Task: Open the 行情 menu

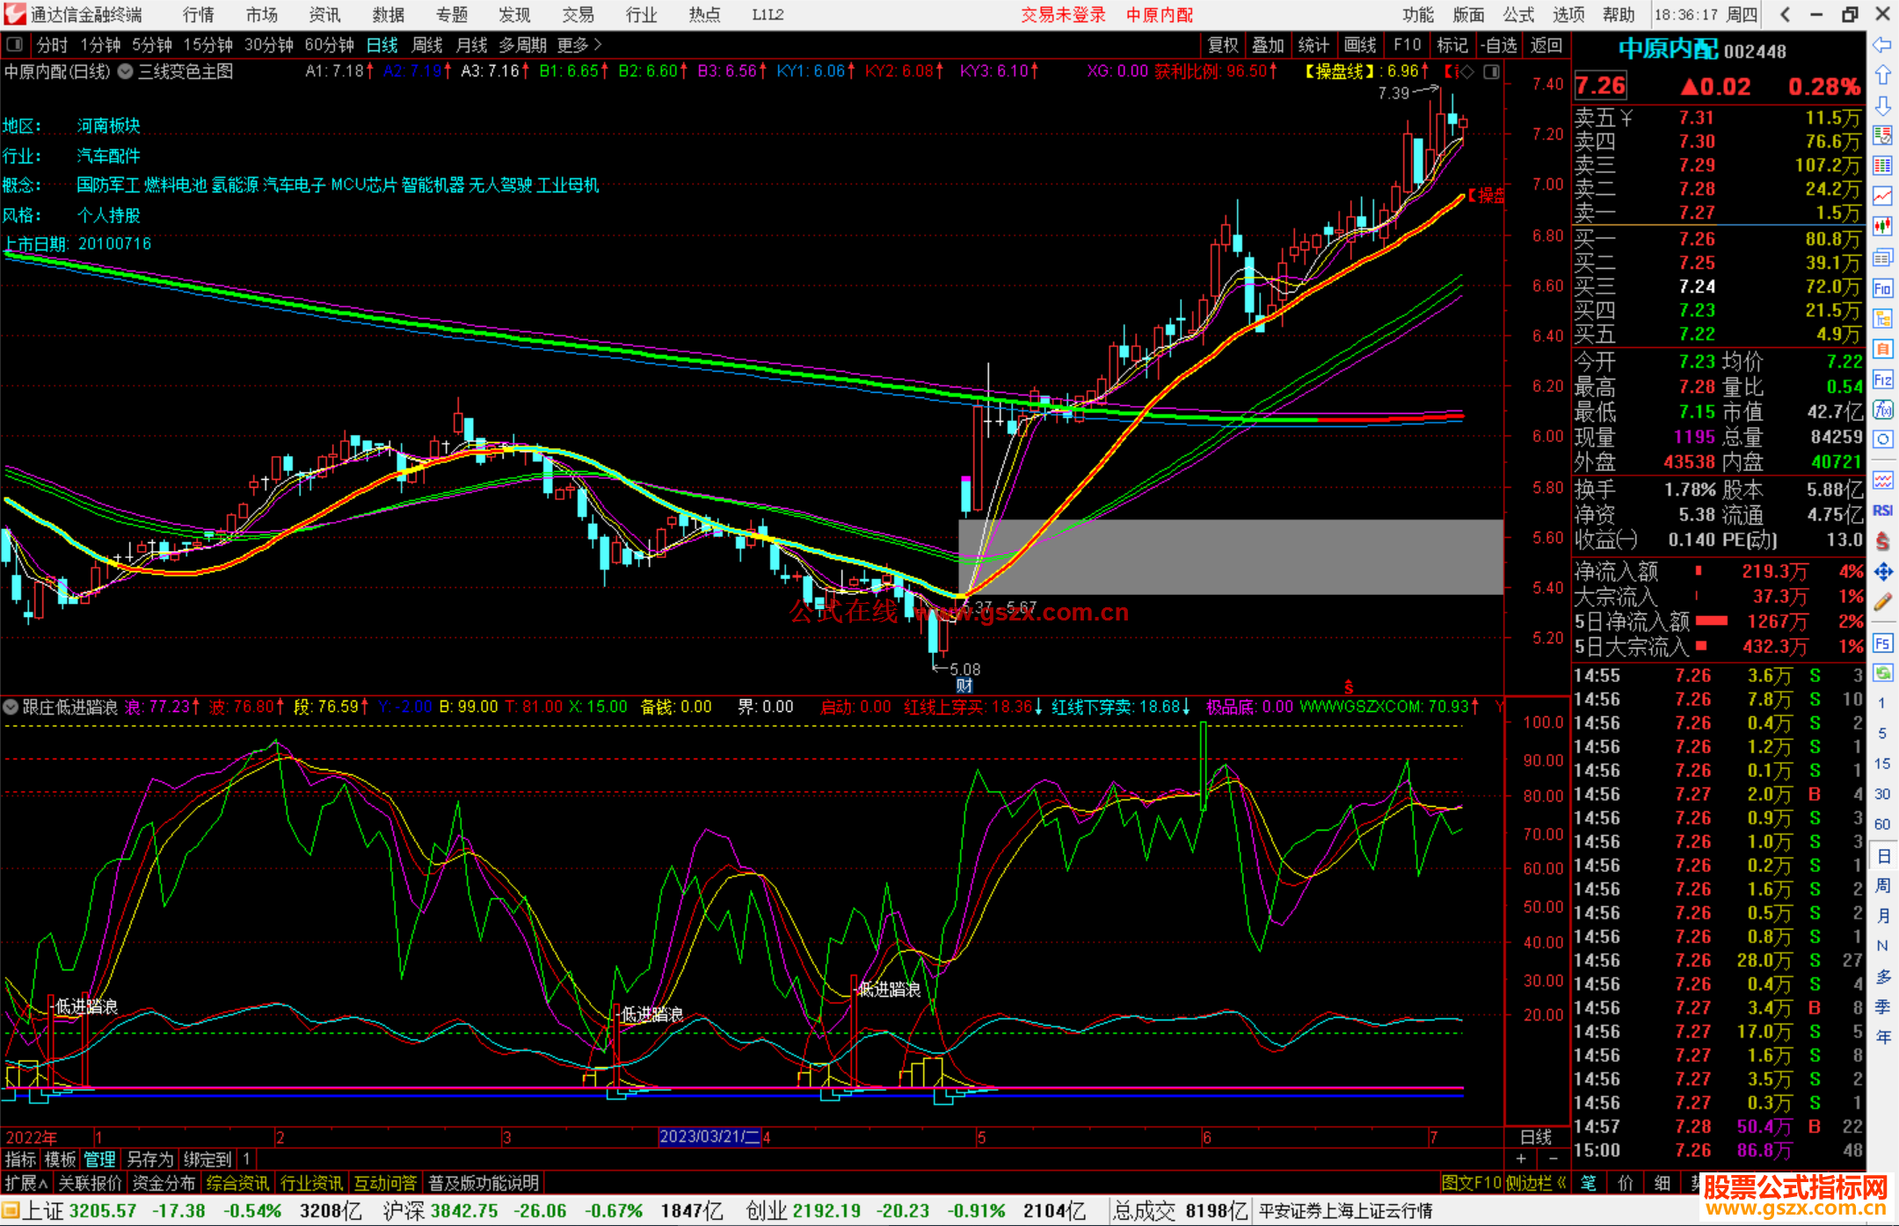Action: click(x=198, y=14)
